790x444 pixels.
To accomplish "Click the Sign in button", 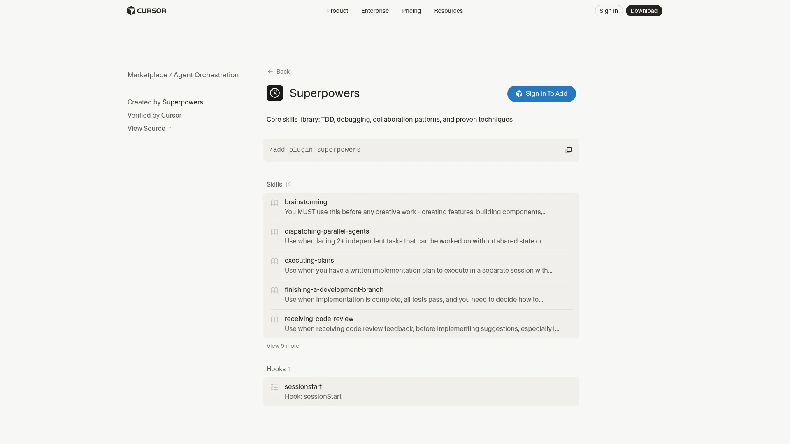I will pos(609,11).
